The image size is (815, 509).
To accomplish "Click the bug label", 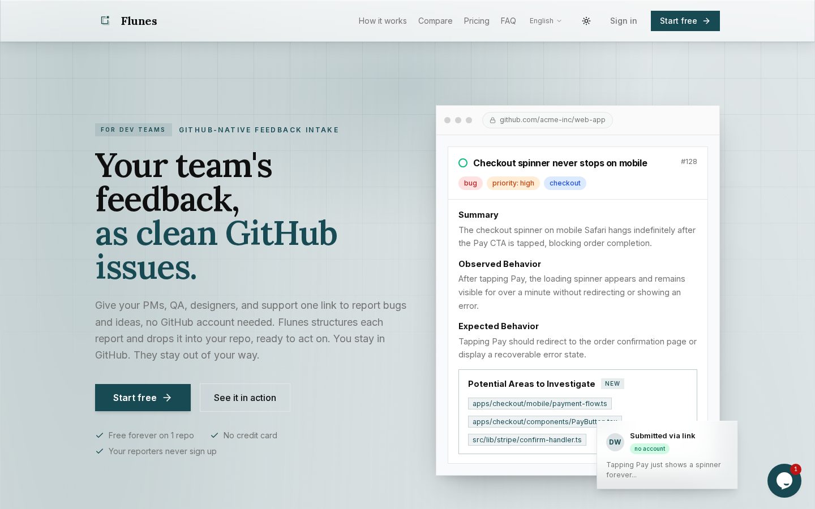I will click(x=470, y=183).
